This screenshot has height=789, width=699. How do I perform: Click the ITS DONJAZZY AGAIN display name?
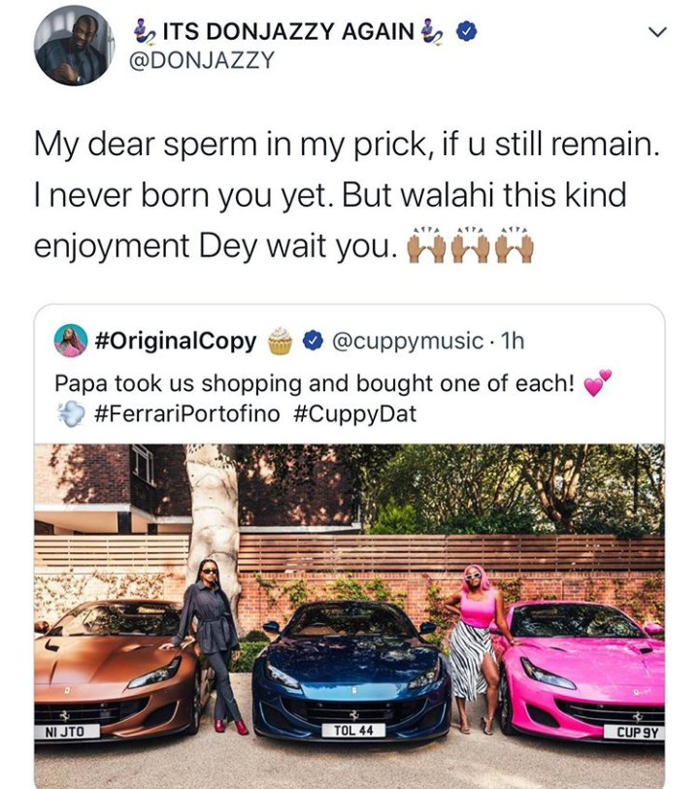tap(288, 32)
